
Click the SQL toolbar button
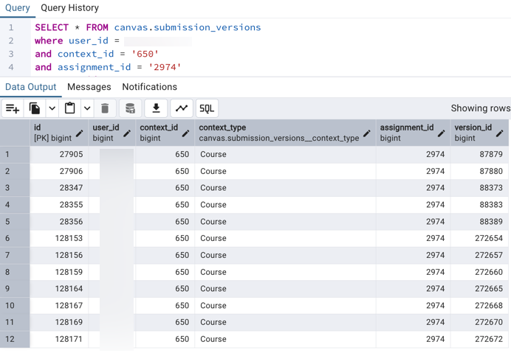pos(207,108)
